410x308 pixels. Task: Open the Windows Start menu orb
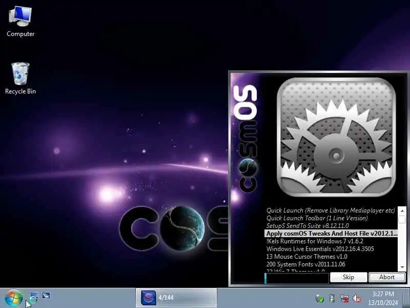point(14,298)
